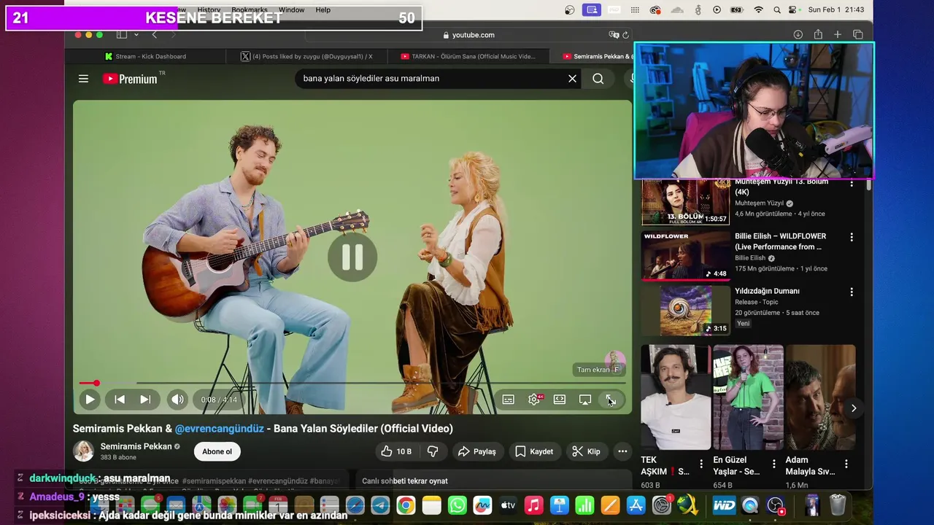Open the Help menu
This screenshot has width=934, height=525.
[x=323, y=10]
